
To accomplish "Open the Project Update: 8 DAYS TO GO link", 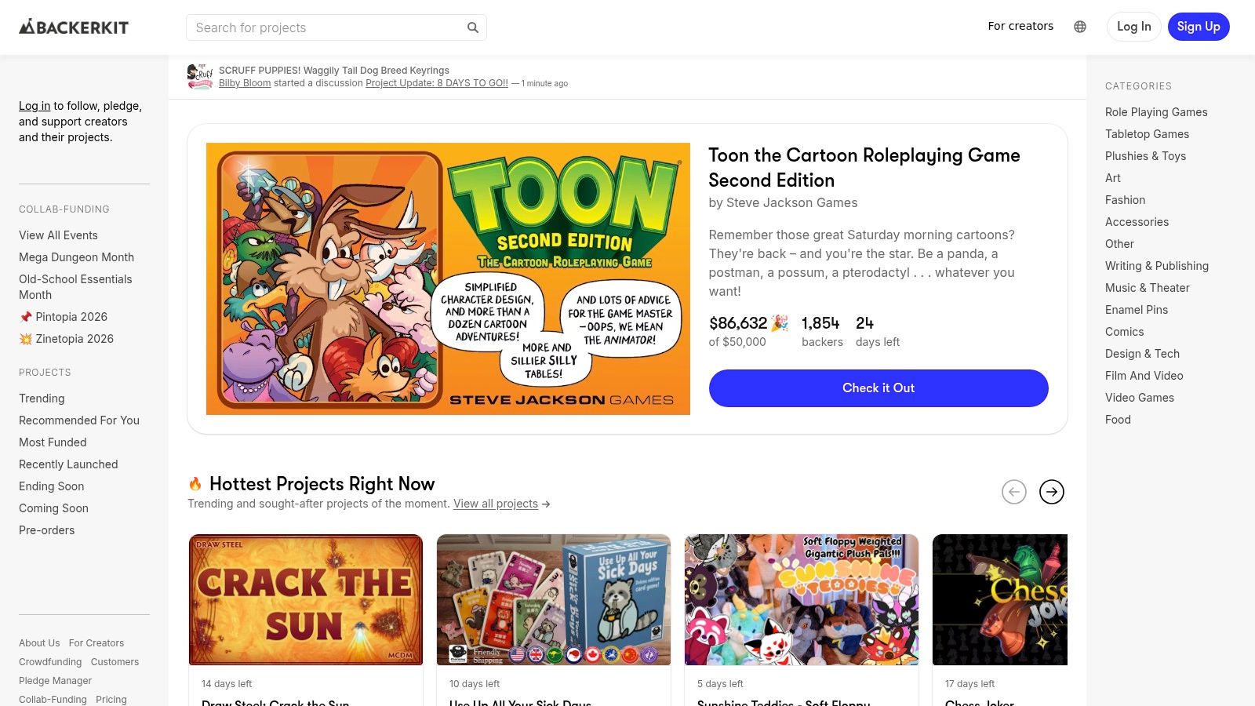I will (x=436, y=82).
